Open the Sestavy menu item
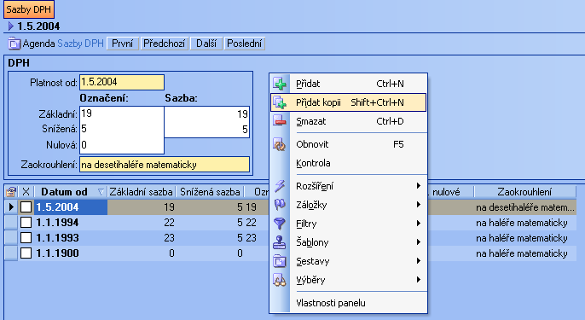This screenshot has height=320, width=585. coord(349,261)
